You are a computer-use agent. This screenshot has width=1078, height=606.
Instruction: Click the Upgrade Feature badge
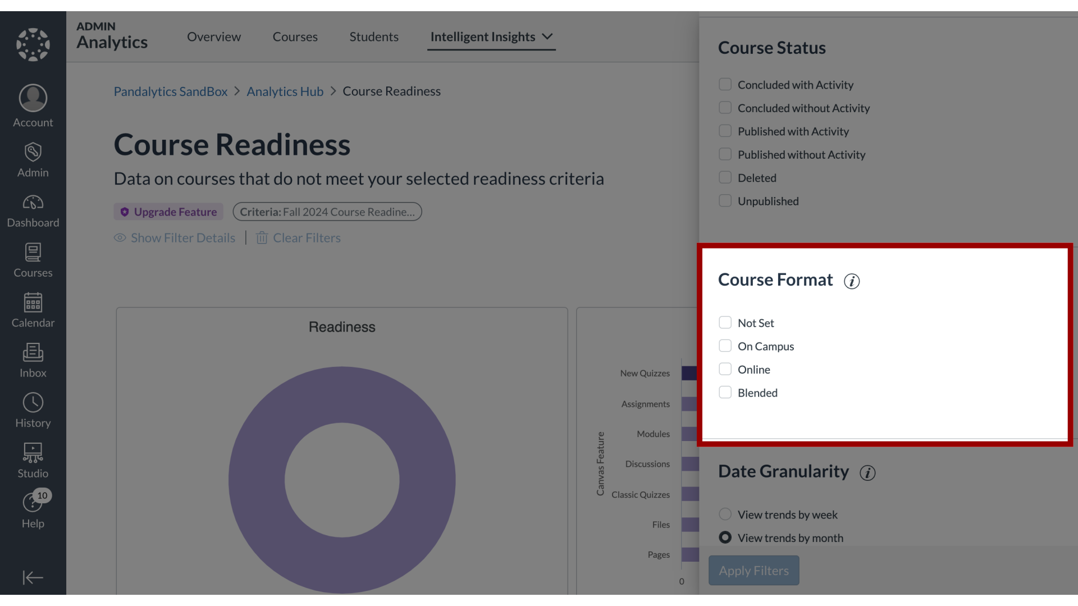(168, 212)
